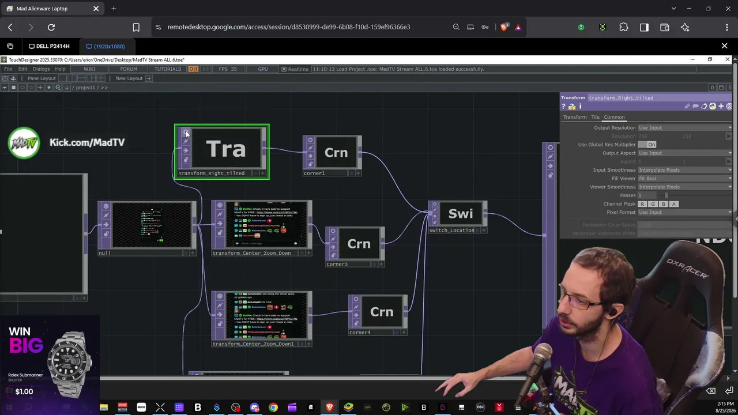Show the operator info icon

(x=580, y=107)
